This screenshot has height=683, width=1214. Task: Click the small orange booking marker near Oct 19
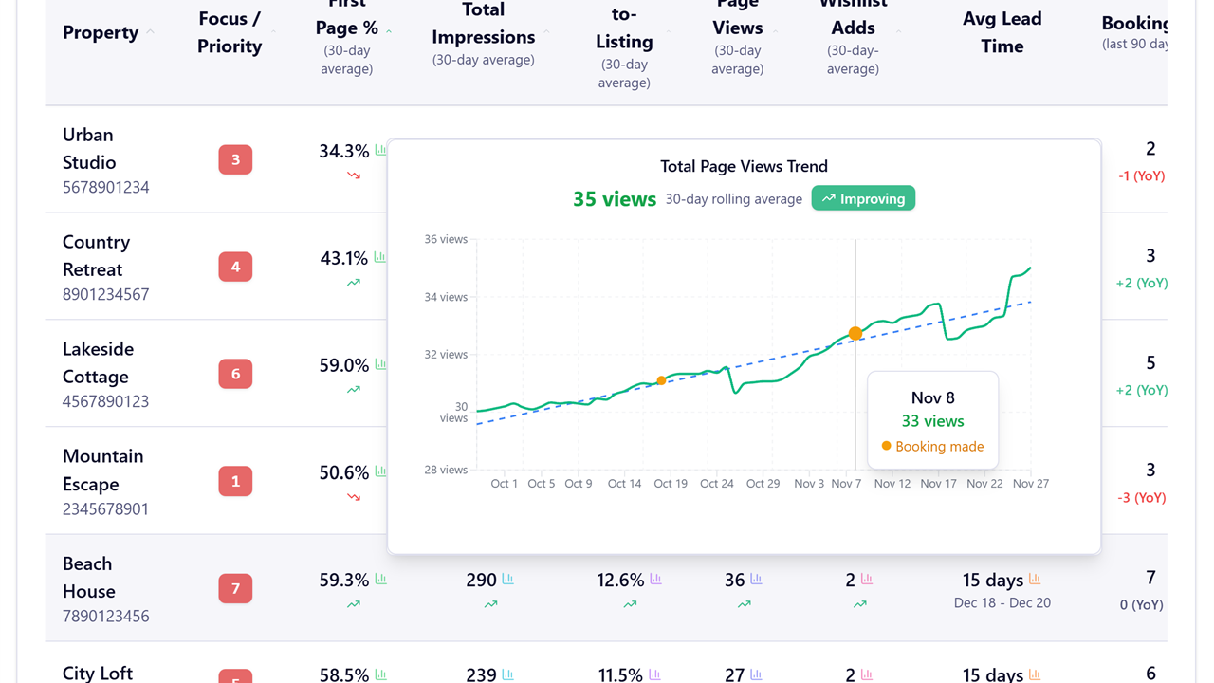pyautogui.click(x=661, y=380)
